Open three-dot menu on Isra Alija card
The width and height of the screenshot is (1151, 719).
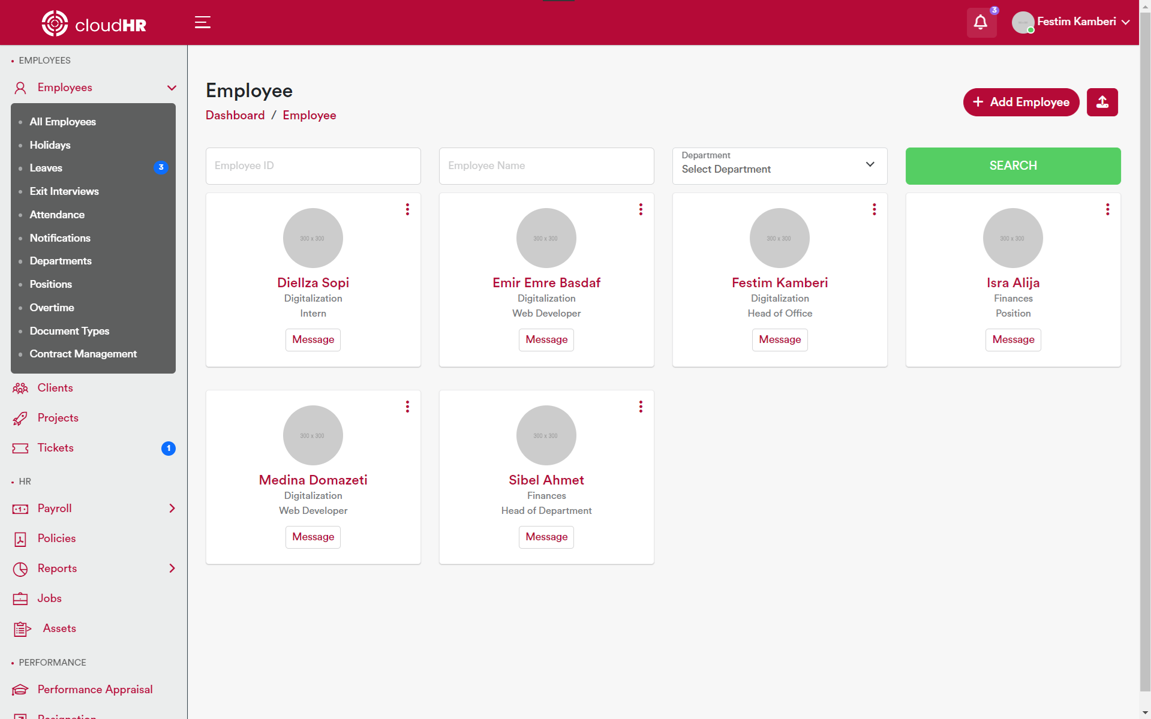coord(1107,209)
